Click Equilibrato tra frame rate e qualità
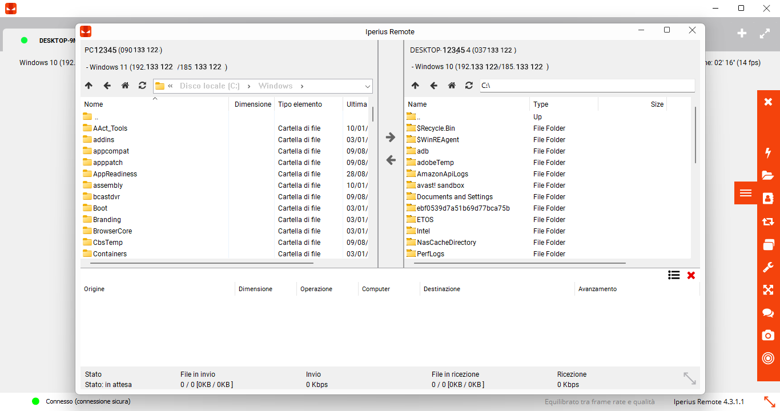 click(x=600, y=402)
